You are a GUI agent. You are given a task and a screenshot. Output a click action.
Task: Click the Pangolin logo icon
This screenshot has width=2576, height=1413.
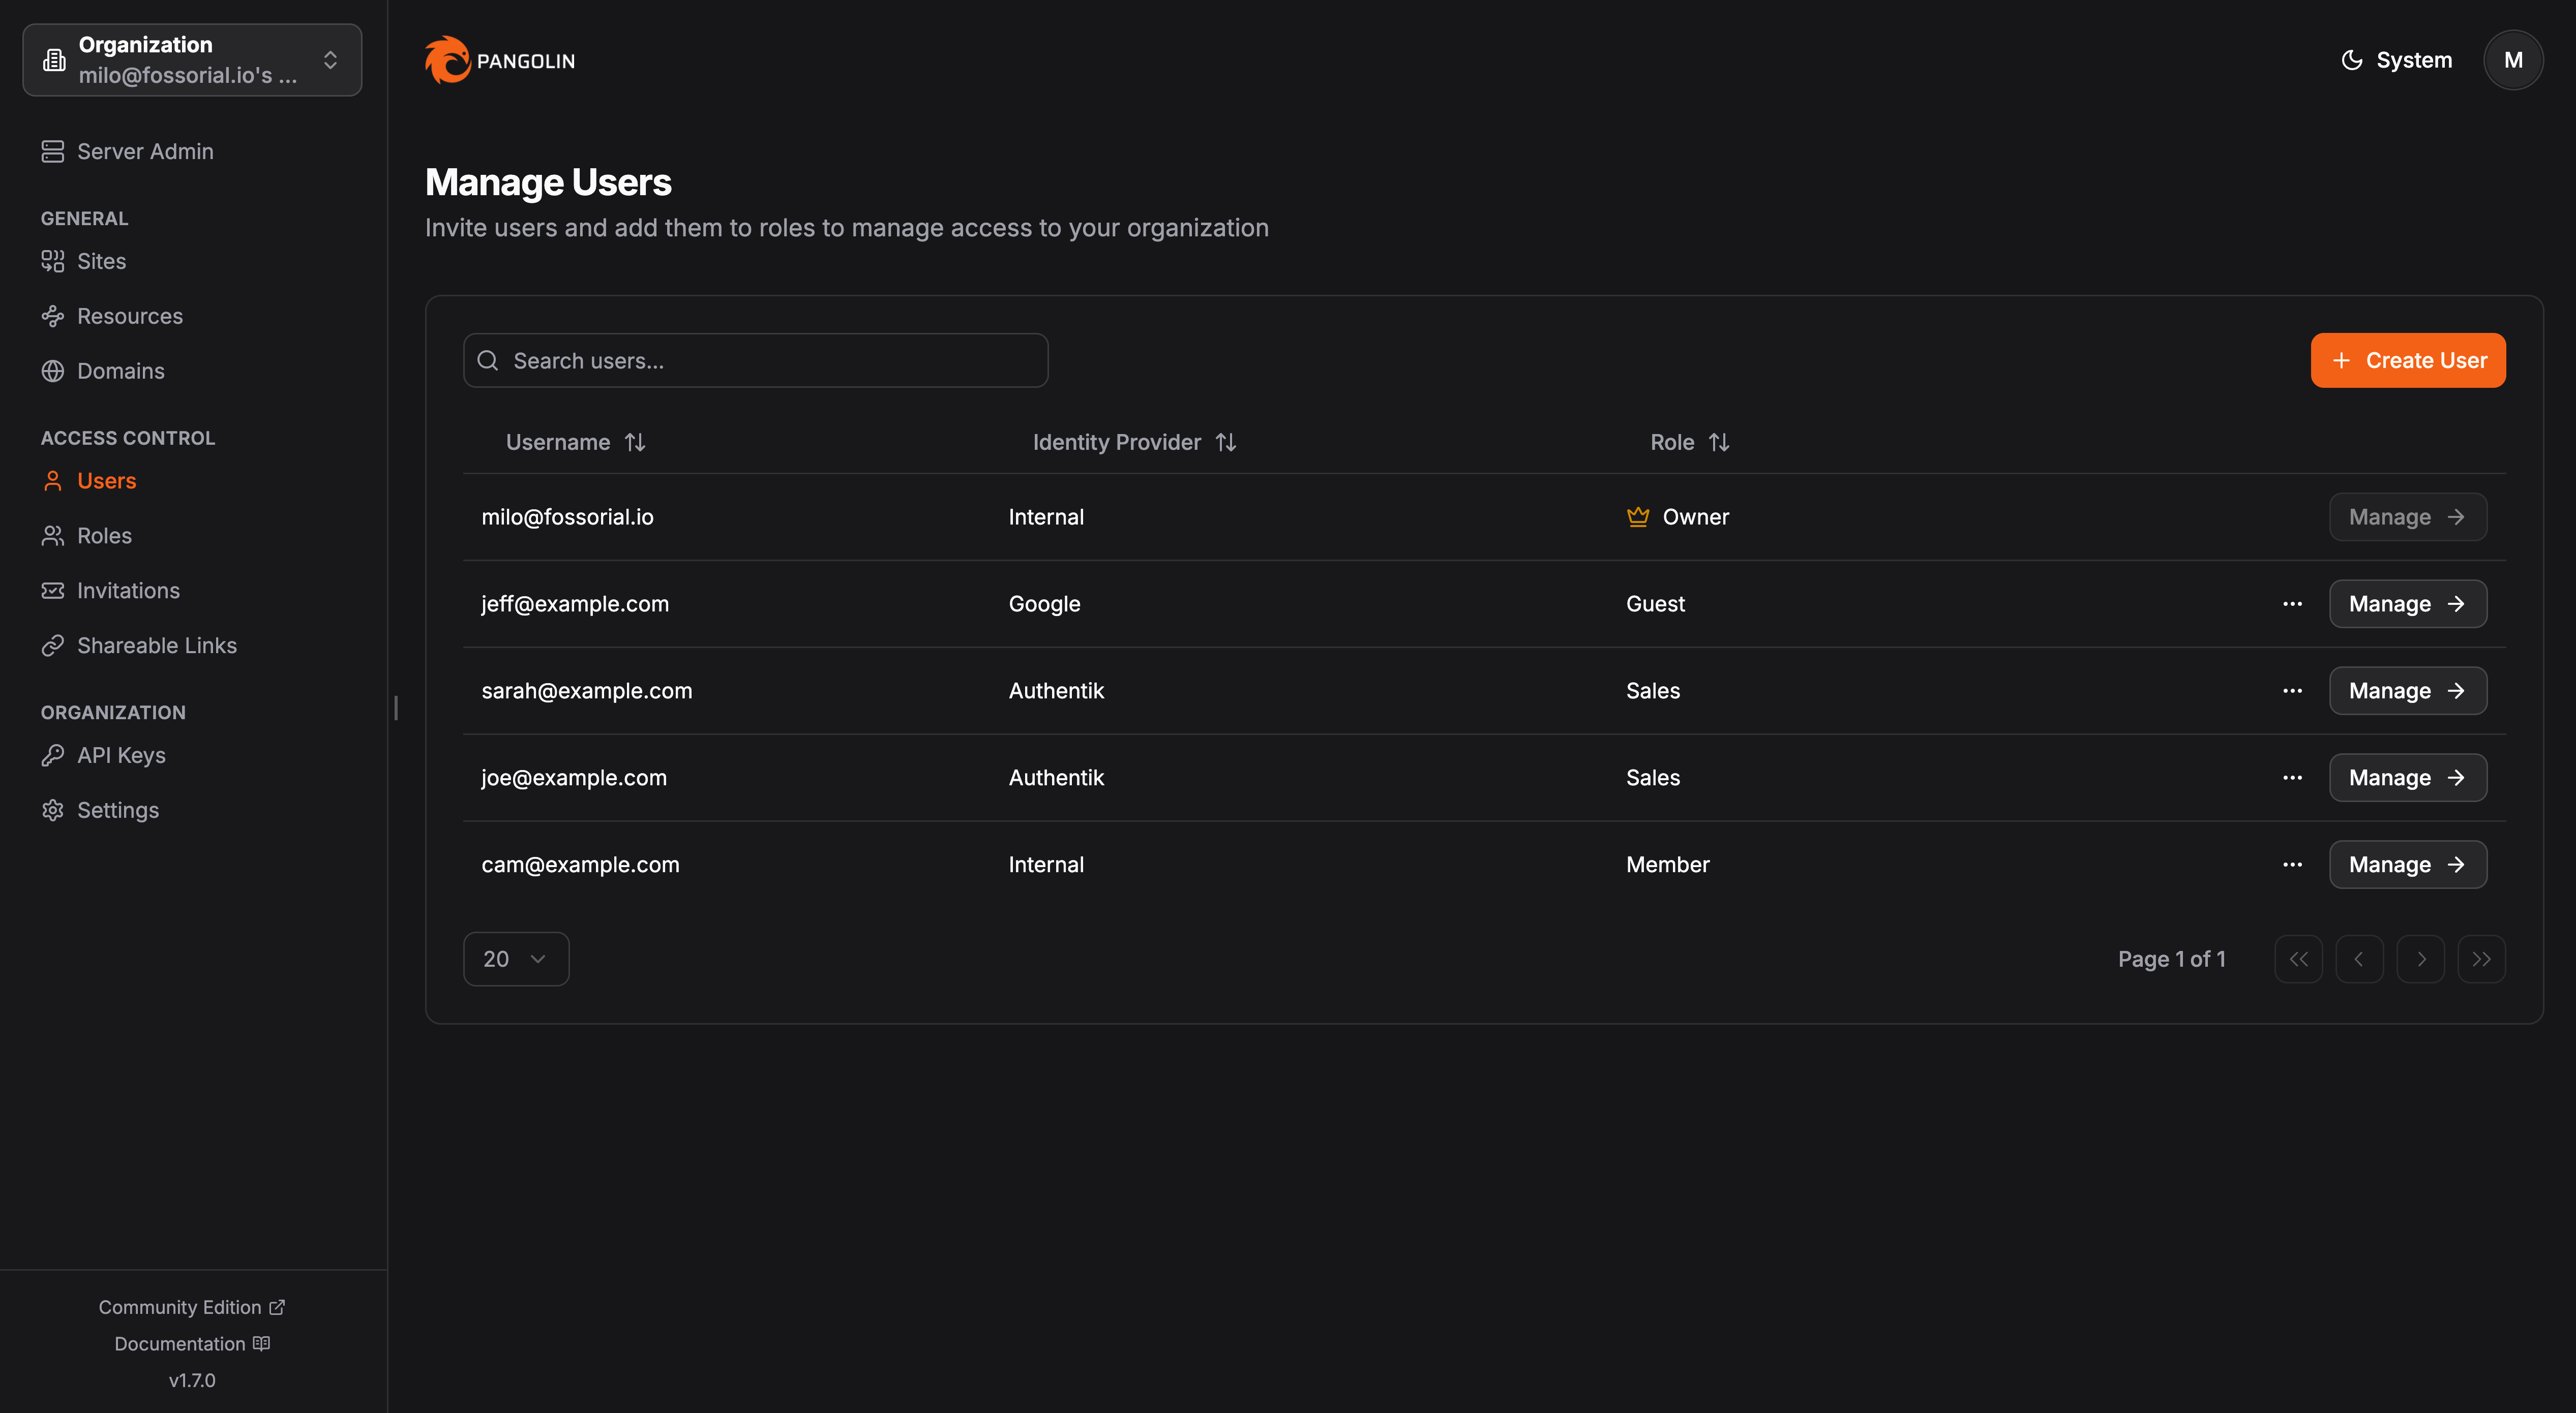[x=447, y=60]
